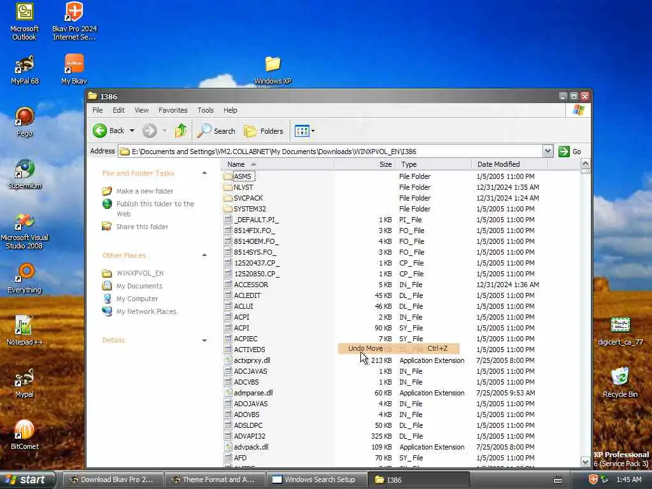Viewport: 652px width, 489px height.
Task: Click the scrollbar down arrow
Action: [585, 462]
